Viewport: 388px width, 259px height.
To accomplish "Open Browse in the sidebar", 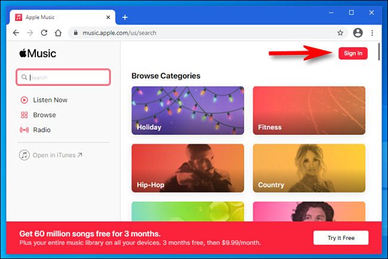I will 38,115.
